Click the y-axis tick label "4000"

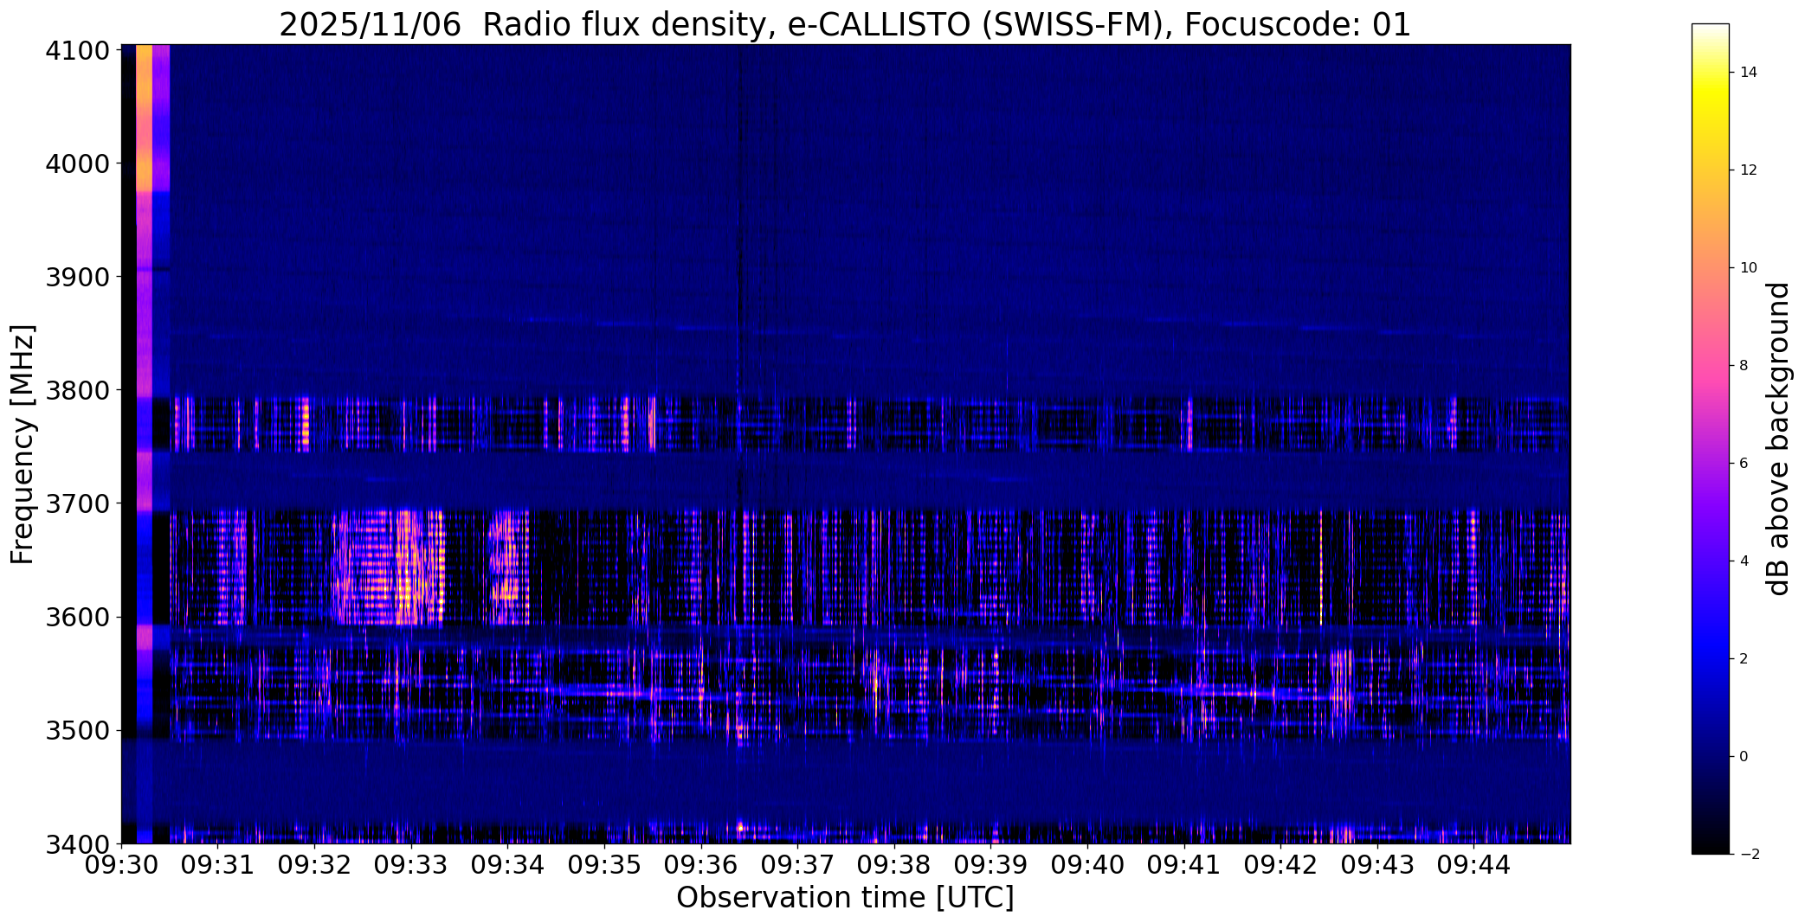78,163
